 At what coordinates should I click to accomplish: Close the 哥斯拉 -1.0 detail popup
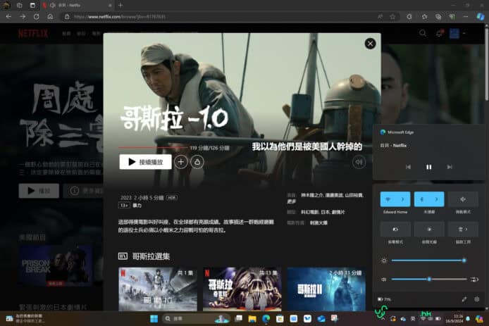370,44
